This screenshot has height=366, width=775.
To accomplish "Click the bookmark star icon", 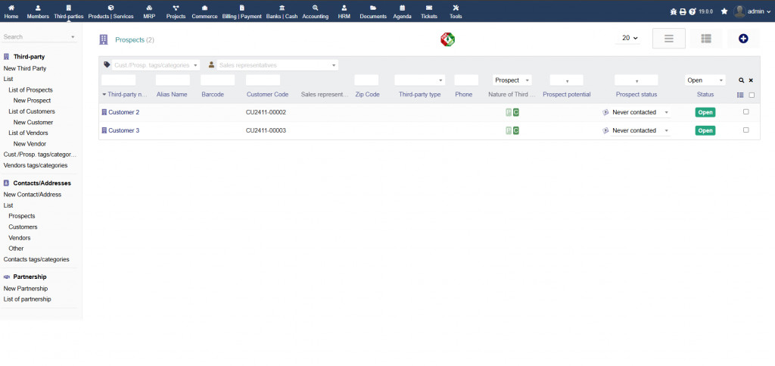I will 724,11.
